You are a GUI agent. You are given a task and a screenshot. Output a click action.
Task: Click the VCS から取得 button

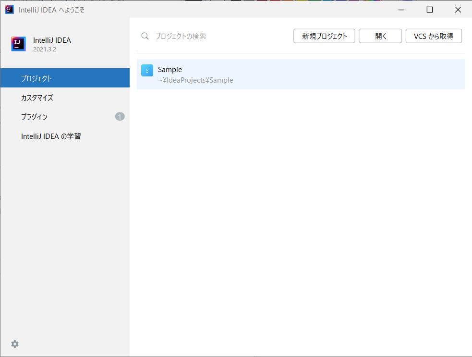pos(434,36)
